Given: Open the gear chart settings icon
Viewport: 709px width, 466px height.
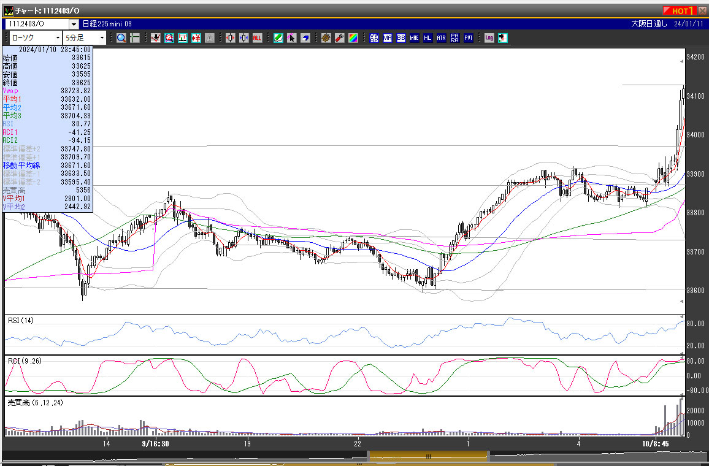Looking at the screenshot, I should click(326, 38).
